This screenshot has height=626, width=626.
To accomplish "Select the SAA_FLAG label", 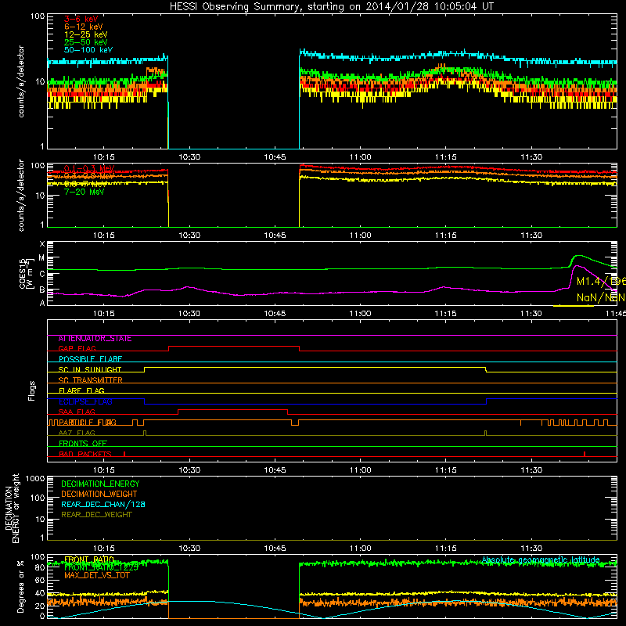I will click(x=77, y=412).
